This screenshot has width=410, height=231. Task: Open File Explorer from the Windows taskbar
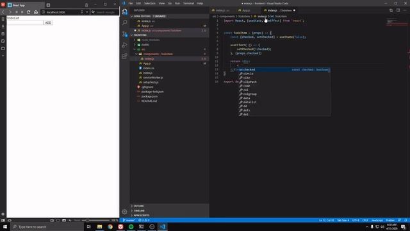pos(100,227)
